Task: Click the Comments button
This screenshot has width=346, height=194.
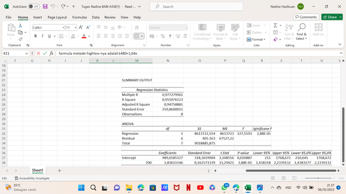Action: coord(306,17)
